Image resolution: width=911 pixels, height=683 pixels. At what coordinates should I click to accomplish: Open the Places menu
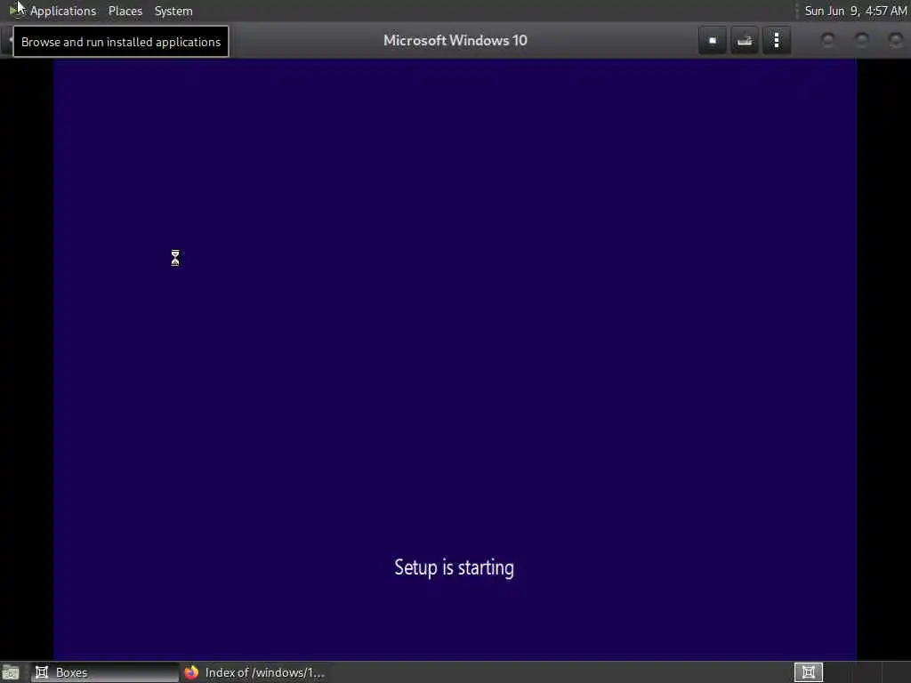pos(125,11)
